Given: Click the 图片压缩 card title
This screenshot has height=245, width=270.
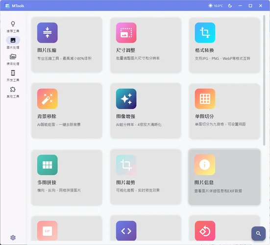Looking at the screenshot, I should coord(47,50).
